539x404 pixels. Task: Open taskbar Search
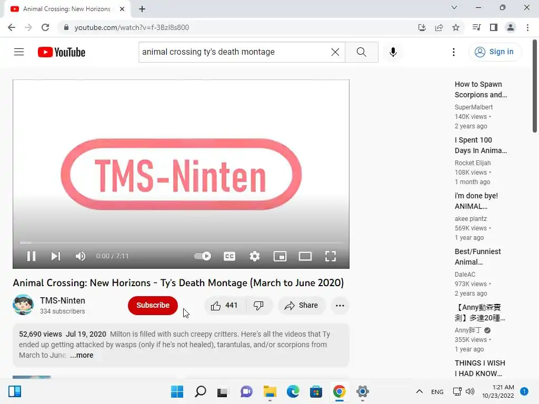coord(201,391)
